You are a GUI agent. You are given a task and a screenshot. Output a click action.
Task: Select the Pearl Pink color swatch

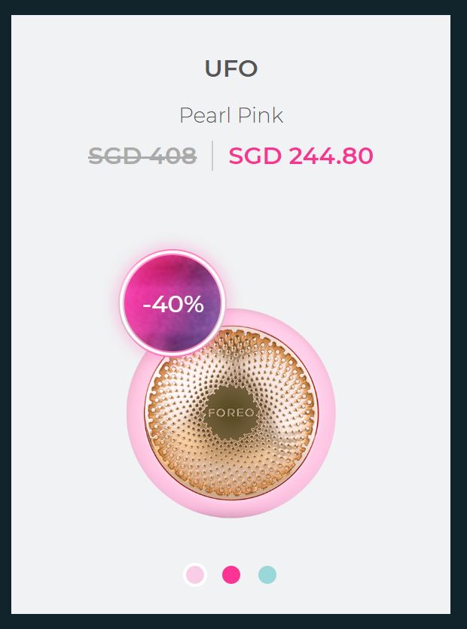[x=195, y=575]
